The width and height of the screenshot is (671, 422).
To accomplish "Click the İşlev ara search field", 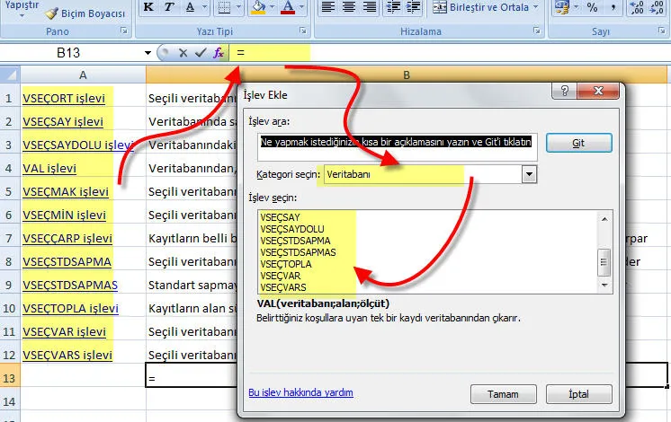I will (x=397, y=142).
